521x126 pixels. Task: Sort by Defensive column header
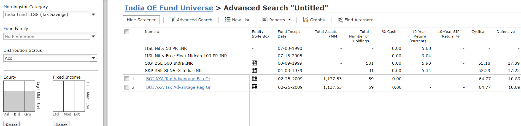506,32
